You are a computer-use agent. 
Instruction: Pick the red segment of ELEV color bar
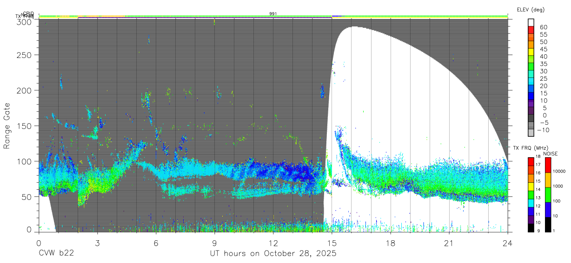pos(531,30)
